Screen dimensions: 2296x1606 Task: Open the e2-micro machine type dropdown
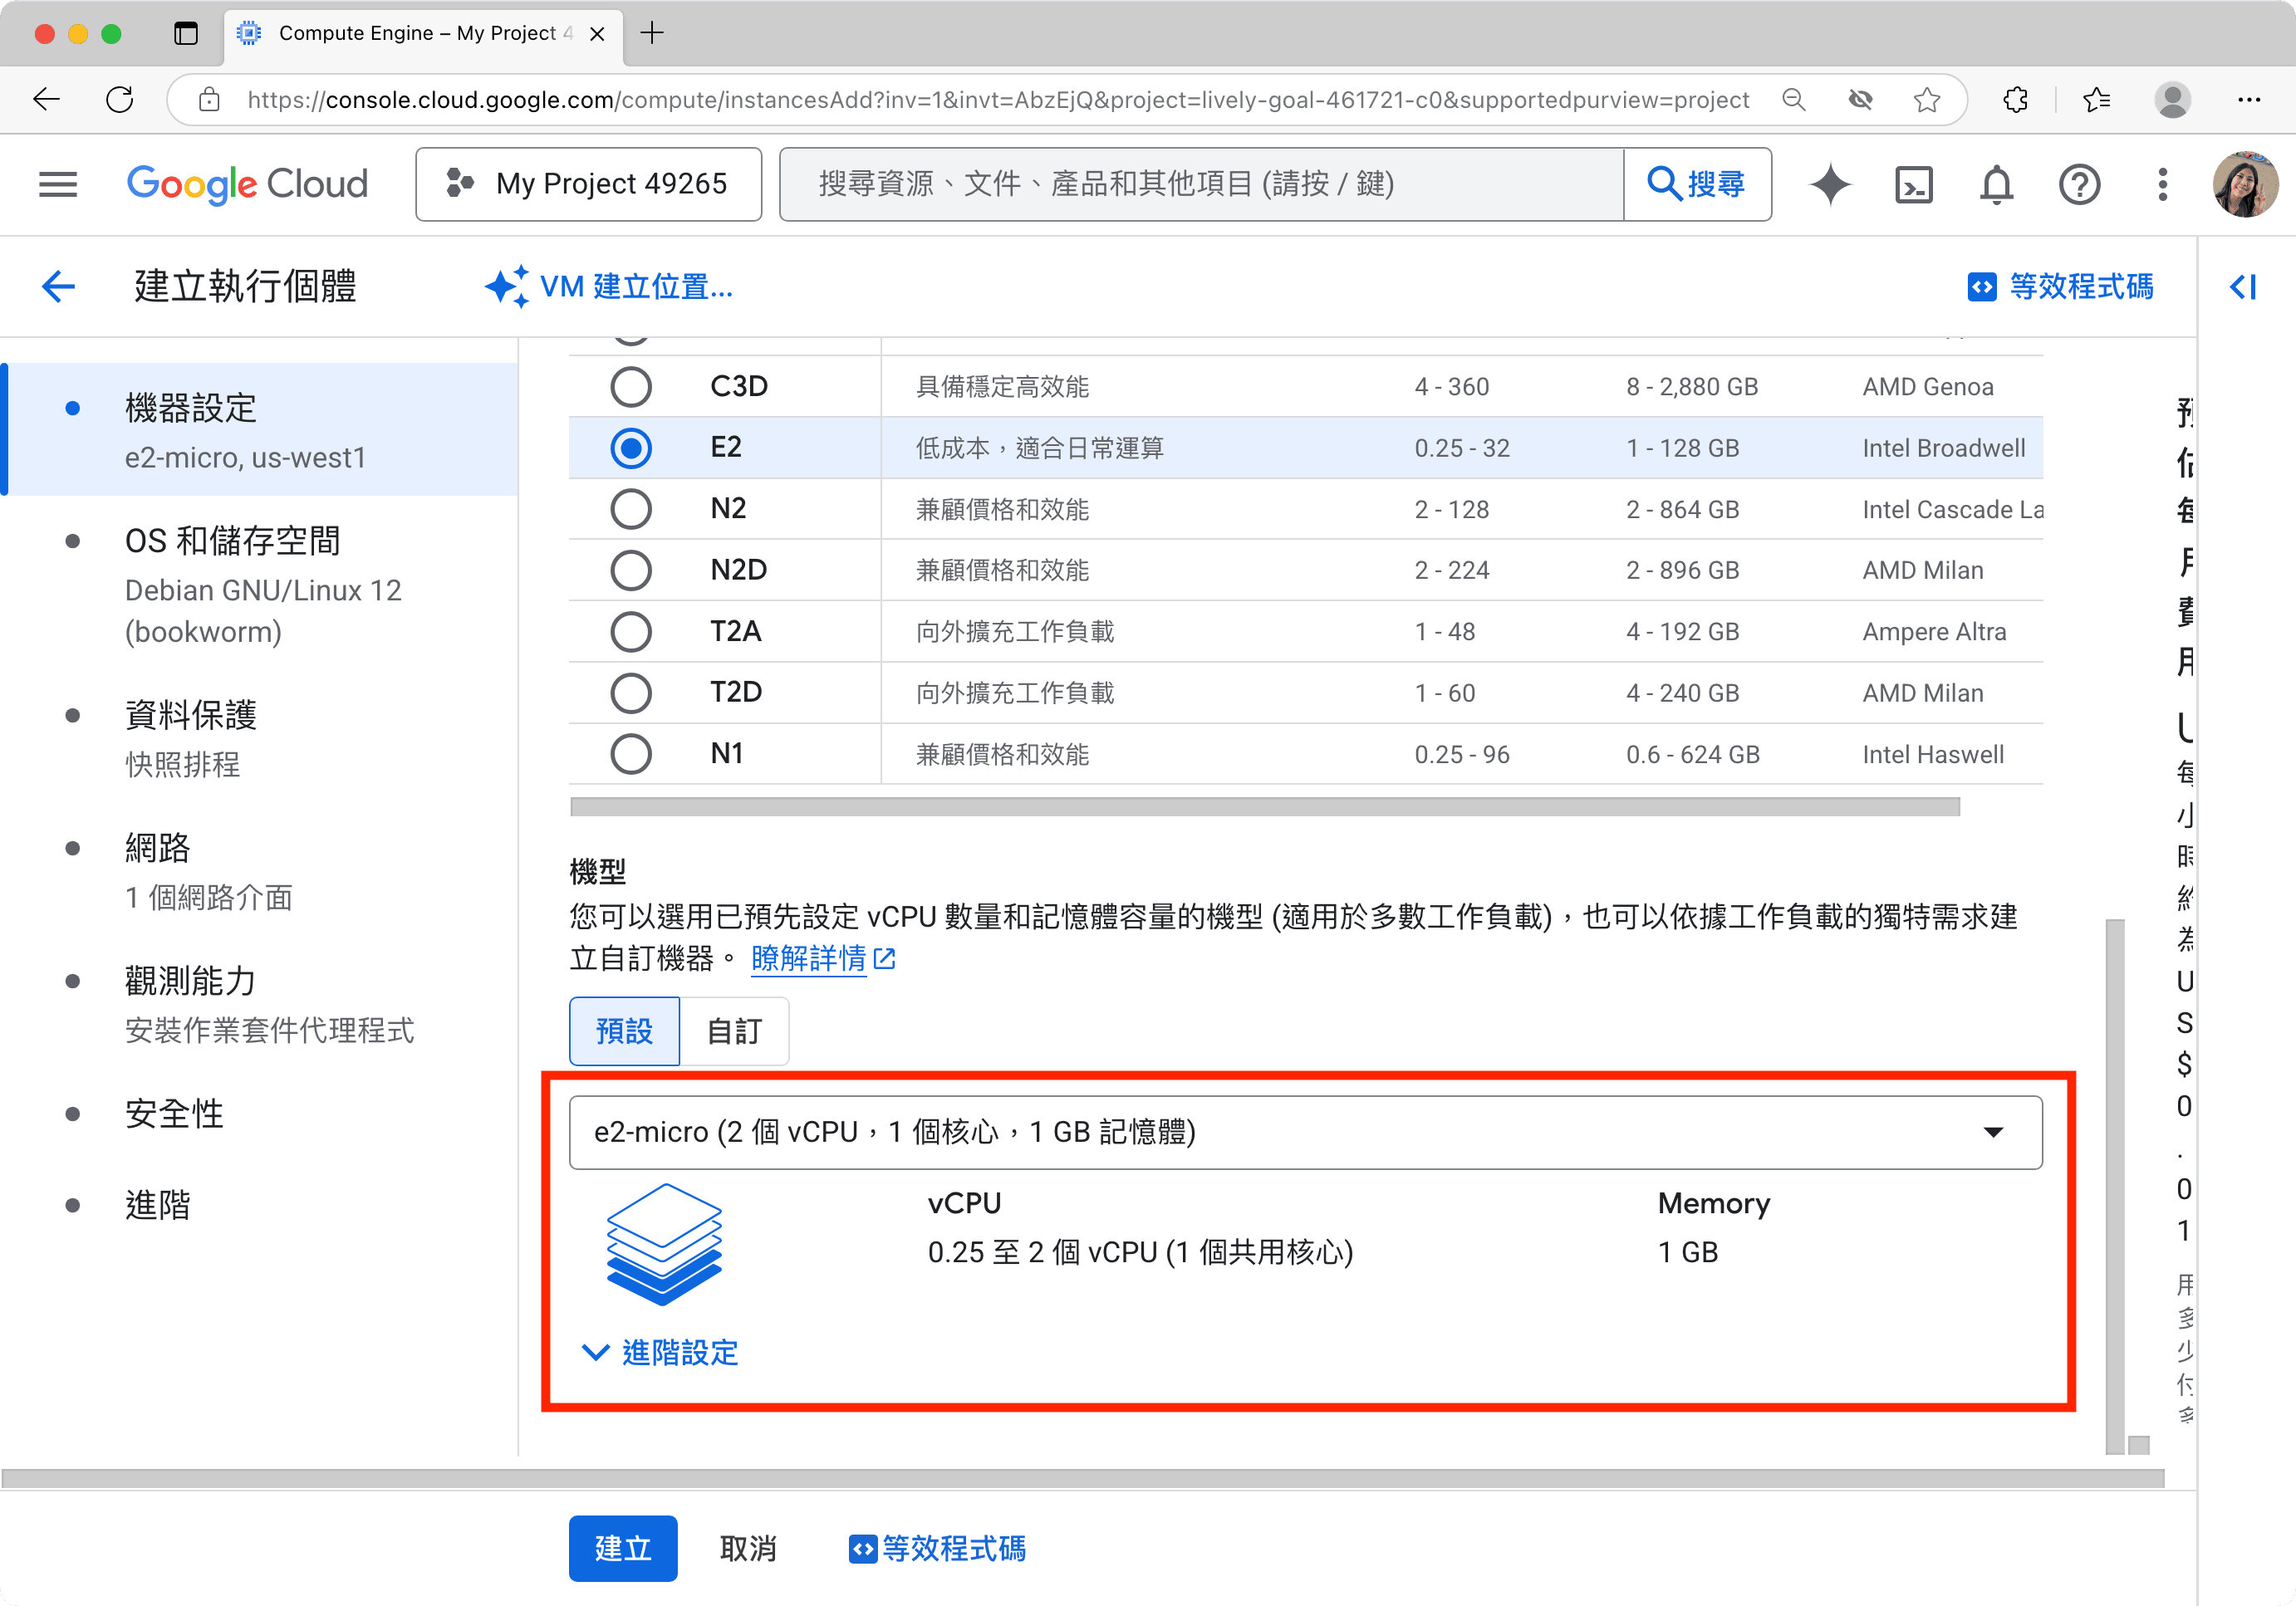[1305, 1133]
